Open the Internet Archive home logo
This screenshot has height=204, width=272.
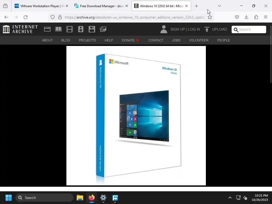point(20,29)
